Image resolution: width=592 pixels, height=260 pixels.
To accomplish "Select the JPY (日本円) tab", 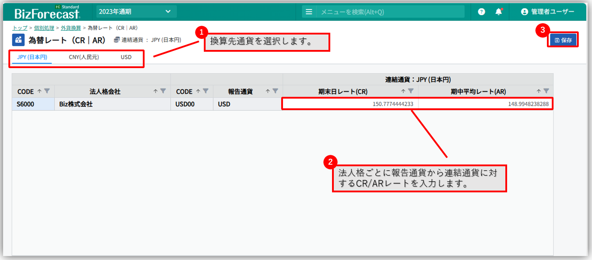I will click(32, 57).
